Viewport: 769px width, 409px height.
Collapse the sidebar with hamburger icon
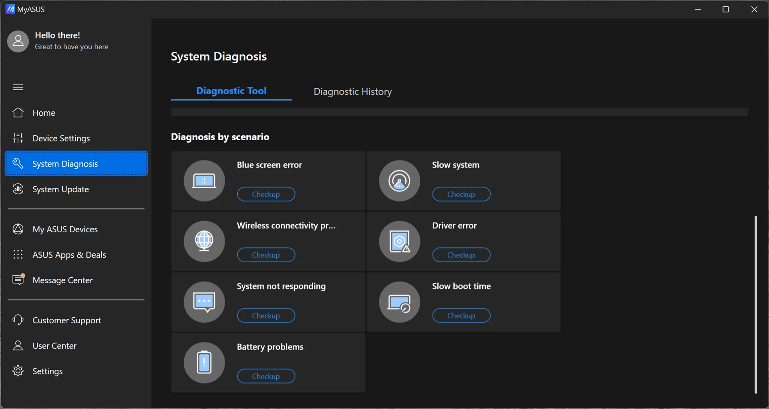(x=18, y=87)
